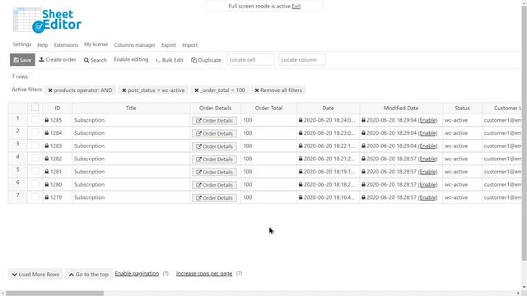The width and height of the screenshot is (527, 296).
Task: Remove the products operator AND filter
Action: click(50, 90)
